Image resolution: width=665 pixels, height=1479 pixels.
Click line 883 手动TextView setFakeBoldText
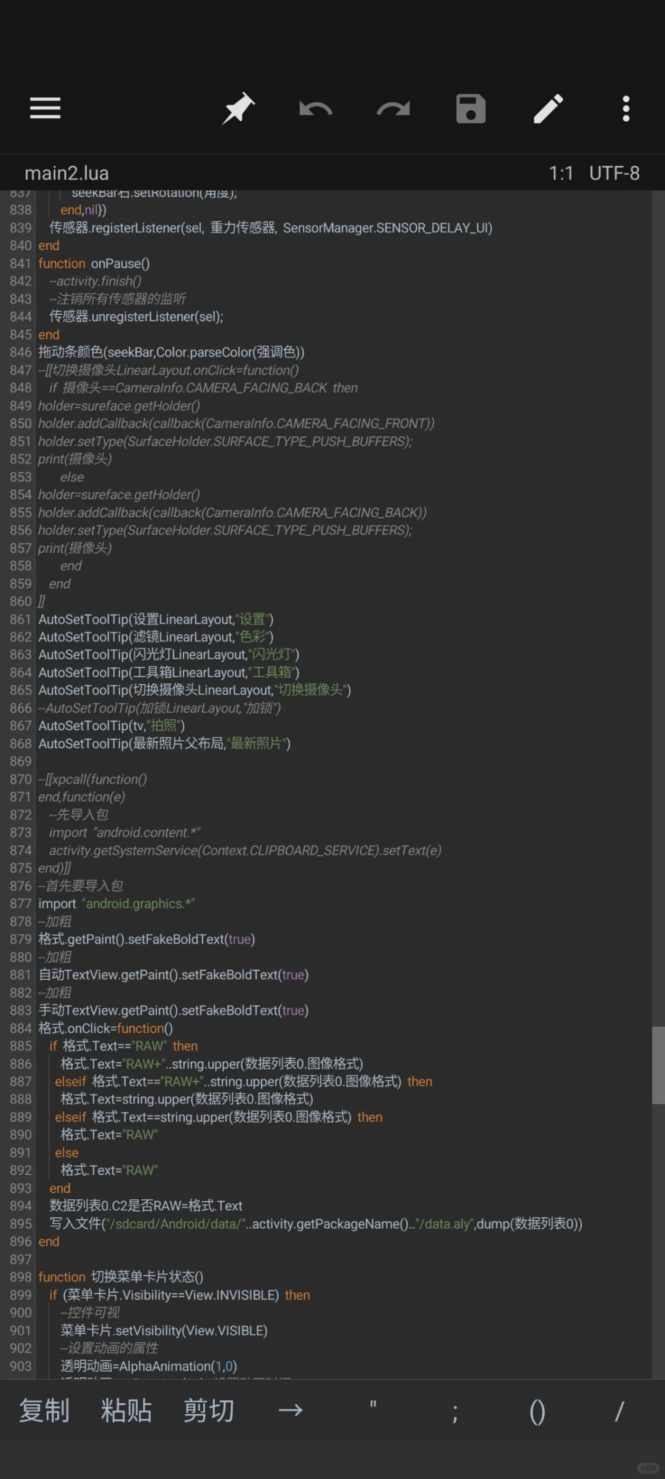(173, 1011)
